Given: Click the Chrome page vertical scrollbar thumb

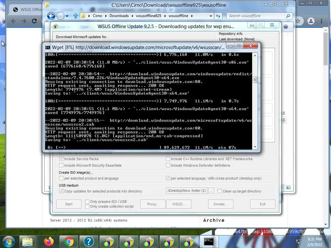Looking at the screenshot, I should [326, 48].
